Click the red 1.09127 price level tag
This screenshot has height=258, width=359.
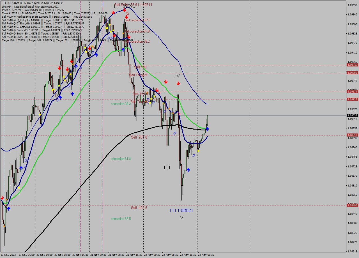[x=352, y=100]
